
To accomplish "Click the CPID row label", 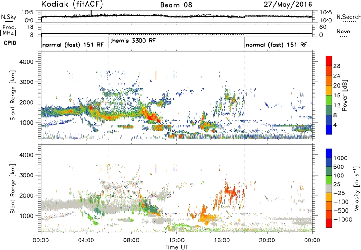I will click(10, 43).
